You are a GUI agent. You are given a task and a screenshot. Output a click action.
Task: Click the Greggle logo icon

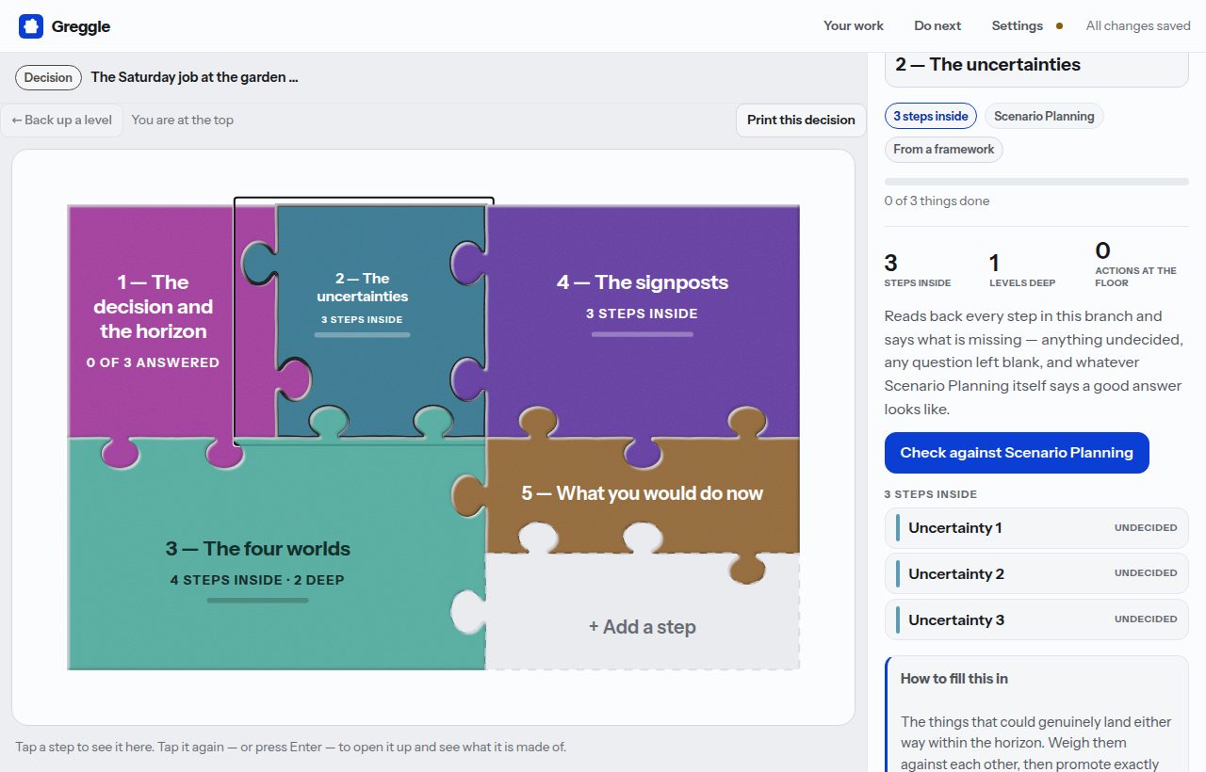[31, 26]
